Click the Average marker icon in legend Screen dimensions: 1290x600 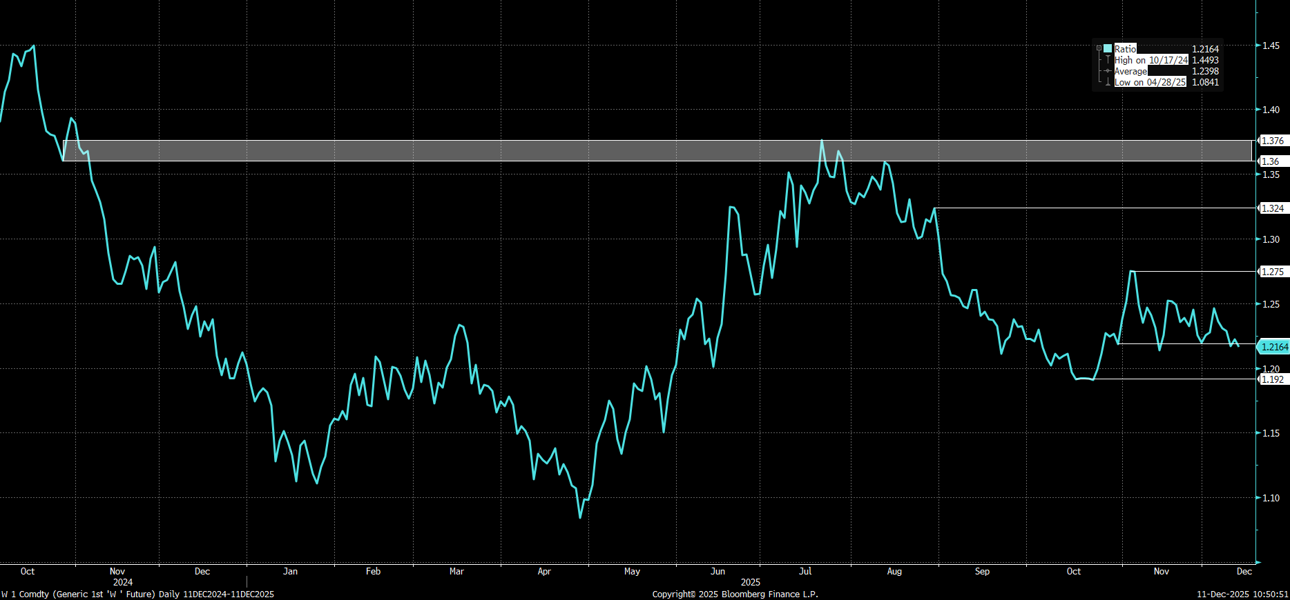click(x=1108, y=71)
